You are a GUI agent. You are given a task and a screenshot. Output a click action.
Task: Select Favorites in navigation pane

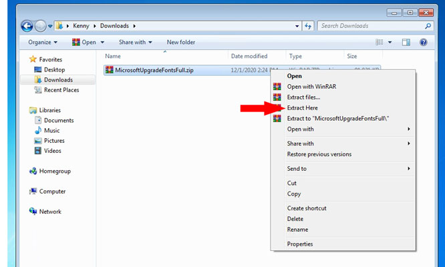click(51, 59)
